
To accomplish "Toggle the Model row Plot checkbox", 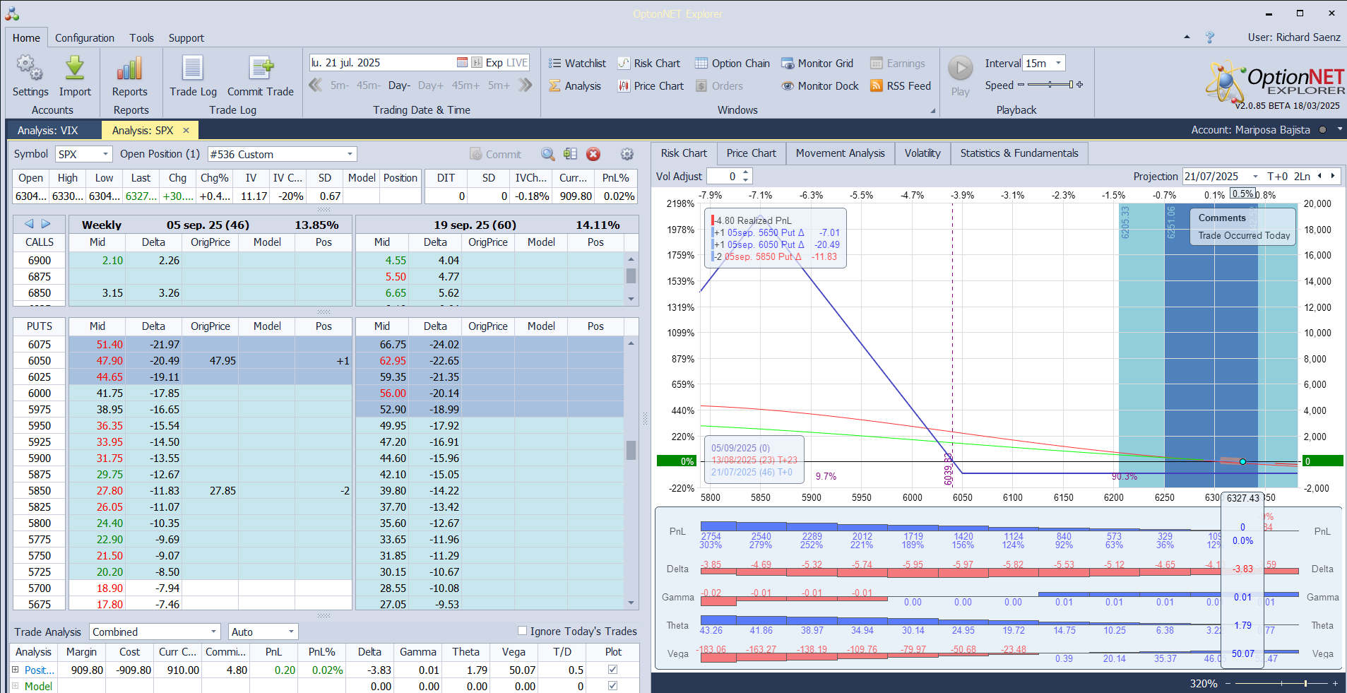I will click(x=612, y=686).
